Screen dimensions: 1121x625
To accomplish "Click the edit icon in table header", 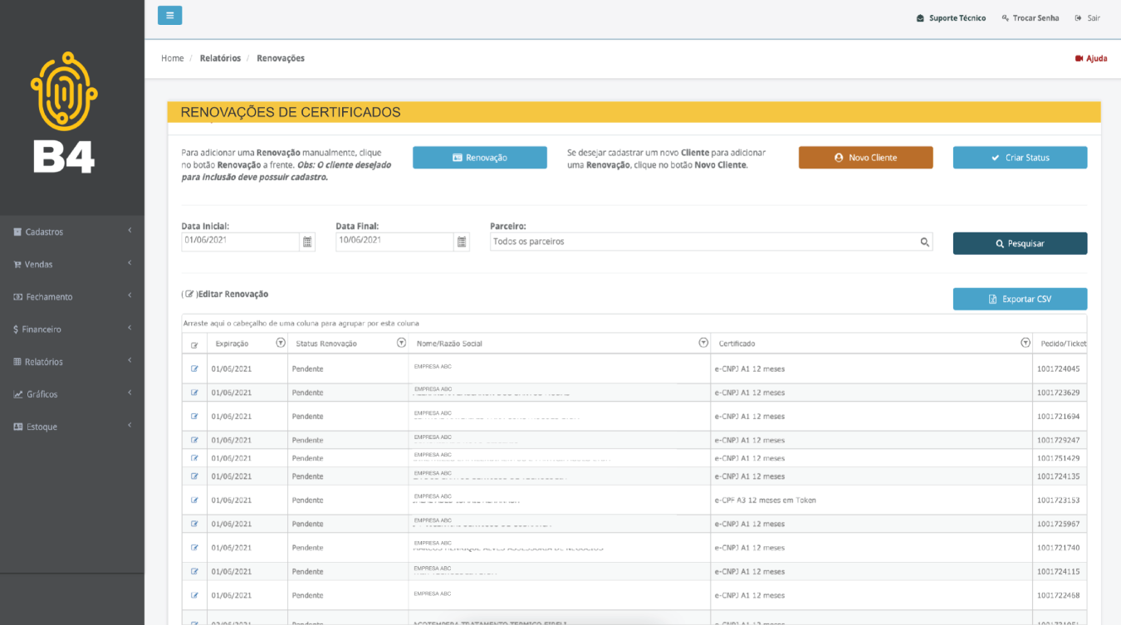I will click(194, 344).
